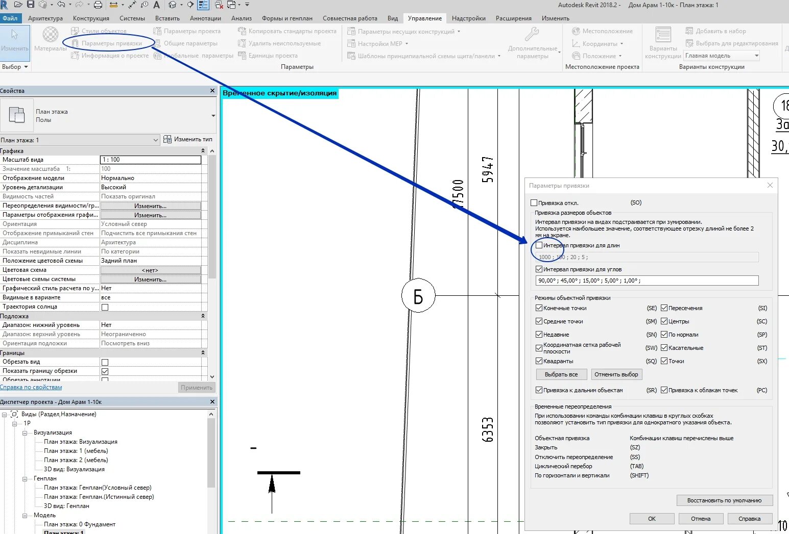Save the project with the floppy icon
This screenshot has width=789, height=534.
pyautogui.click(x=30, y=5)
